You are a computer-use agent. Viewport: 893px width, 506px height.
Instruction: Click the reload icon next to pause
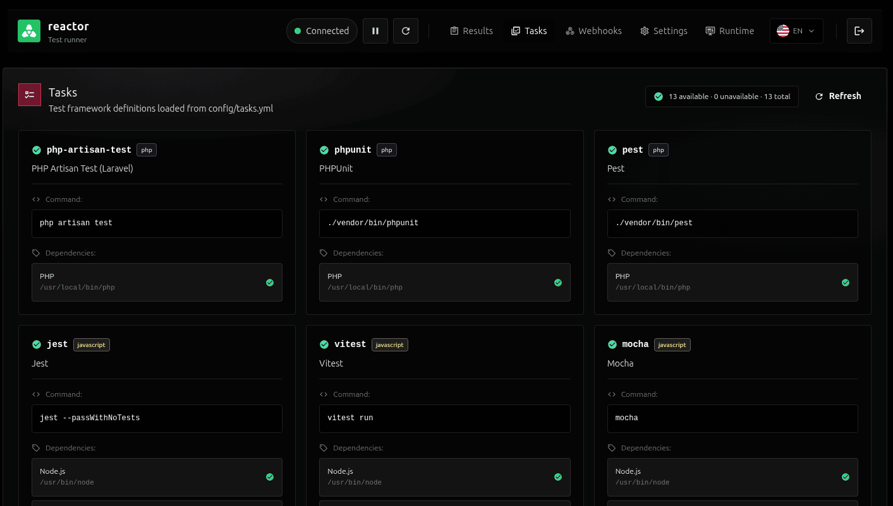tap(406, 31)
